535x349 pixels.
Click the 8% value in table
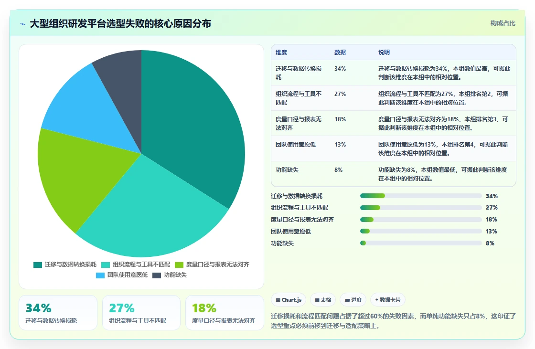(338, 170)
